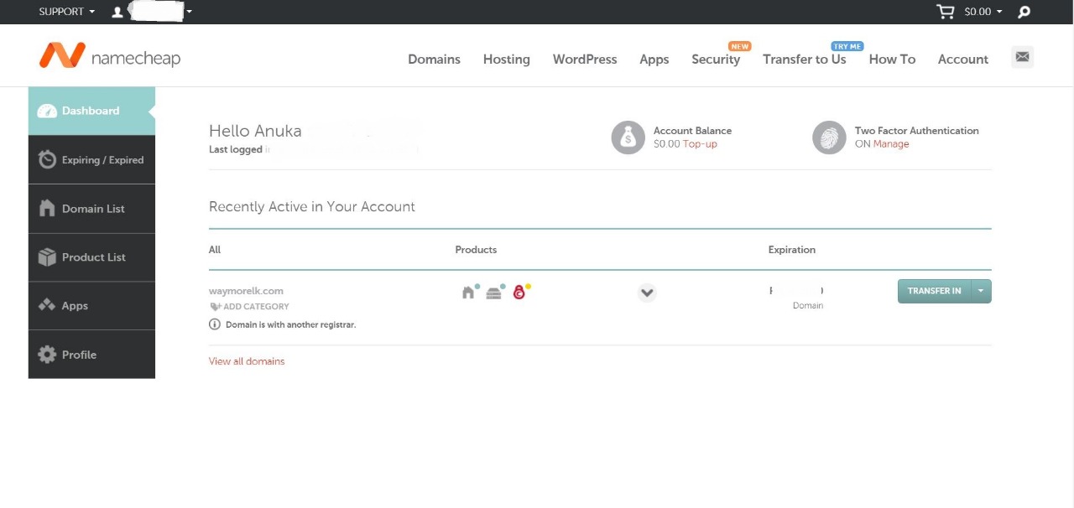The width and height of the screenshot is (1074, 508).
Task: Click the Products column header
Action: tap(476, 250)
